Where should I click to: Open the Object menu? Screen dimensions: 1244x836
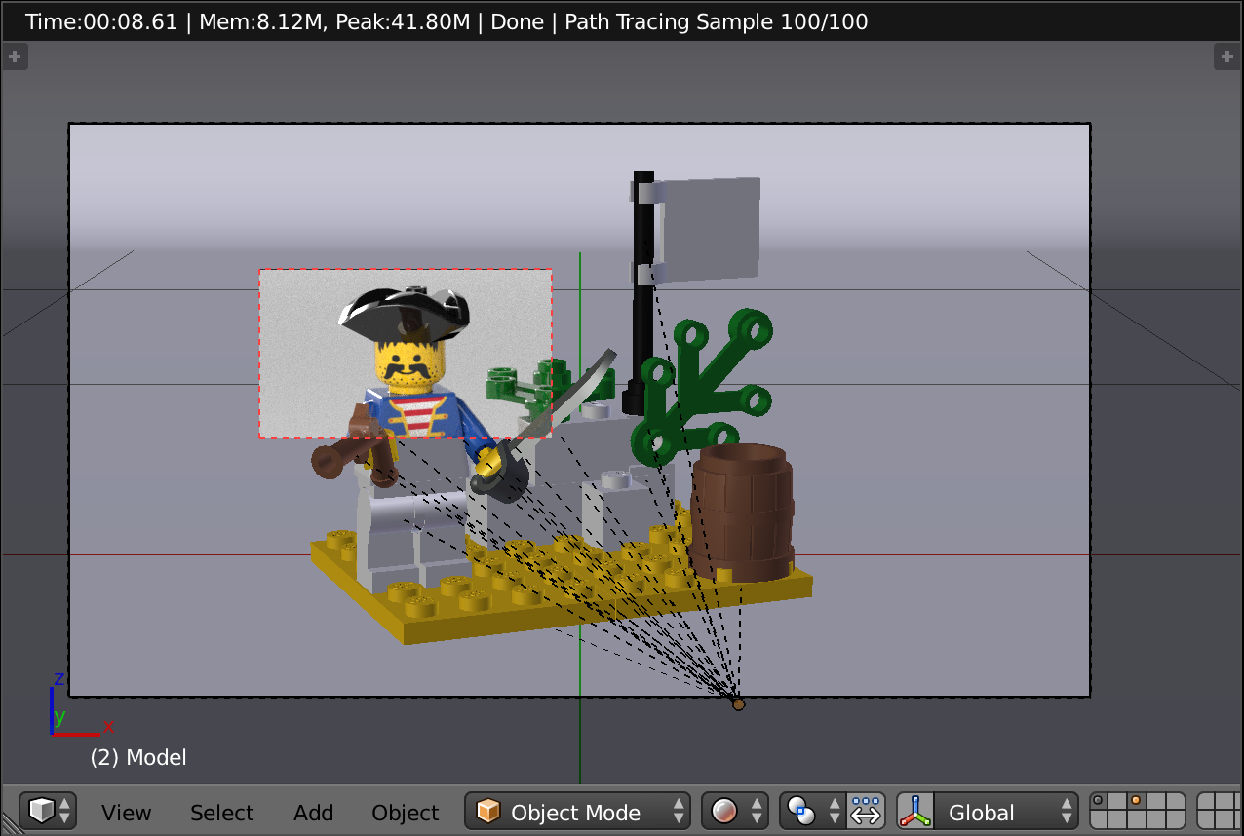click(x=405, y=813)
